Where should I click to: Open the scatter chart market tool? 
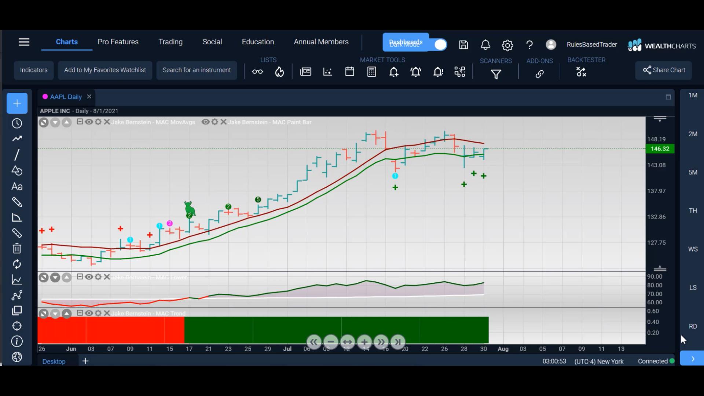[327, 72]
